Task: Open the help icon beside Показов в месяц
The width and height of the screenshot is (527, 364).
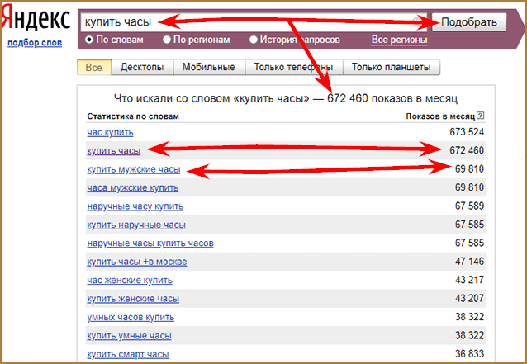Action: click(x=481, y=116)
